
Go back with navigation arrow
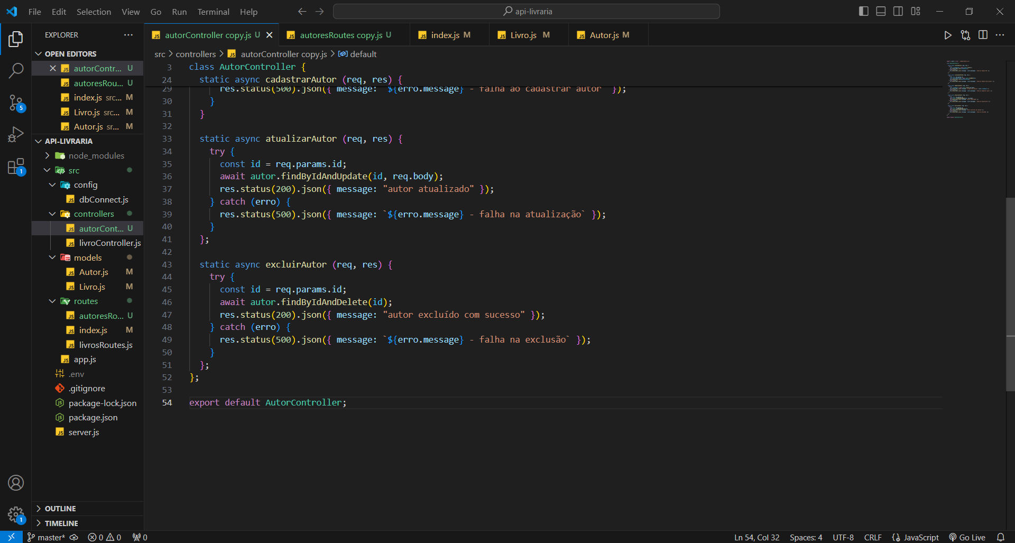(302, 12)
